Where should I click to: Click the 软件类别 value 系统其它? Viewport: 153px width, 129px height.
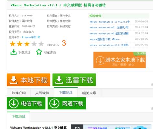point(65,26)
